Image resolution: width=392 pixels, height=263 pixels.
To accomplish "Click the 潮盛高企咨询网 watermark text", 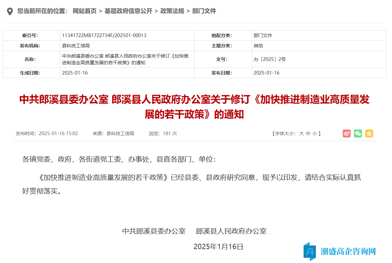I will point(348,251).
